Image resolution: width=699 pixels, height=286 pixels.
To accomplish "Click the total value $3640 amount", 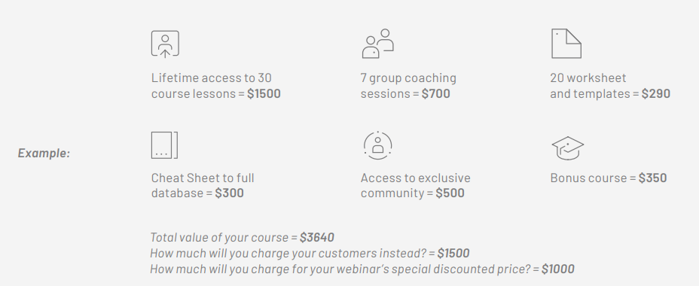I will (317, 238).
